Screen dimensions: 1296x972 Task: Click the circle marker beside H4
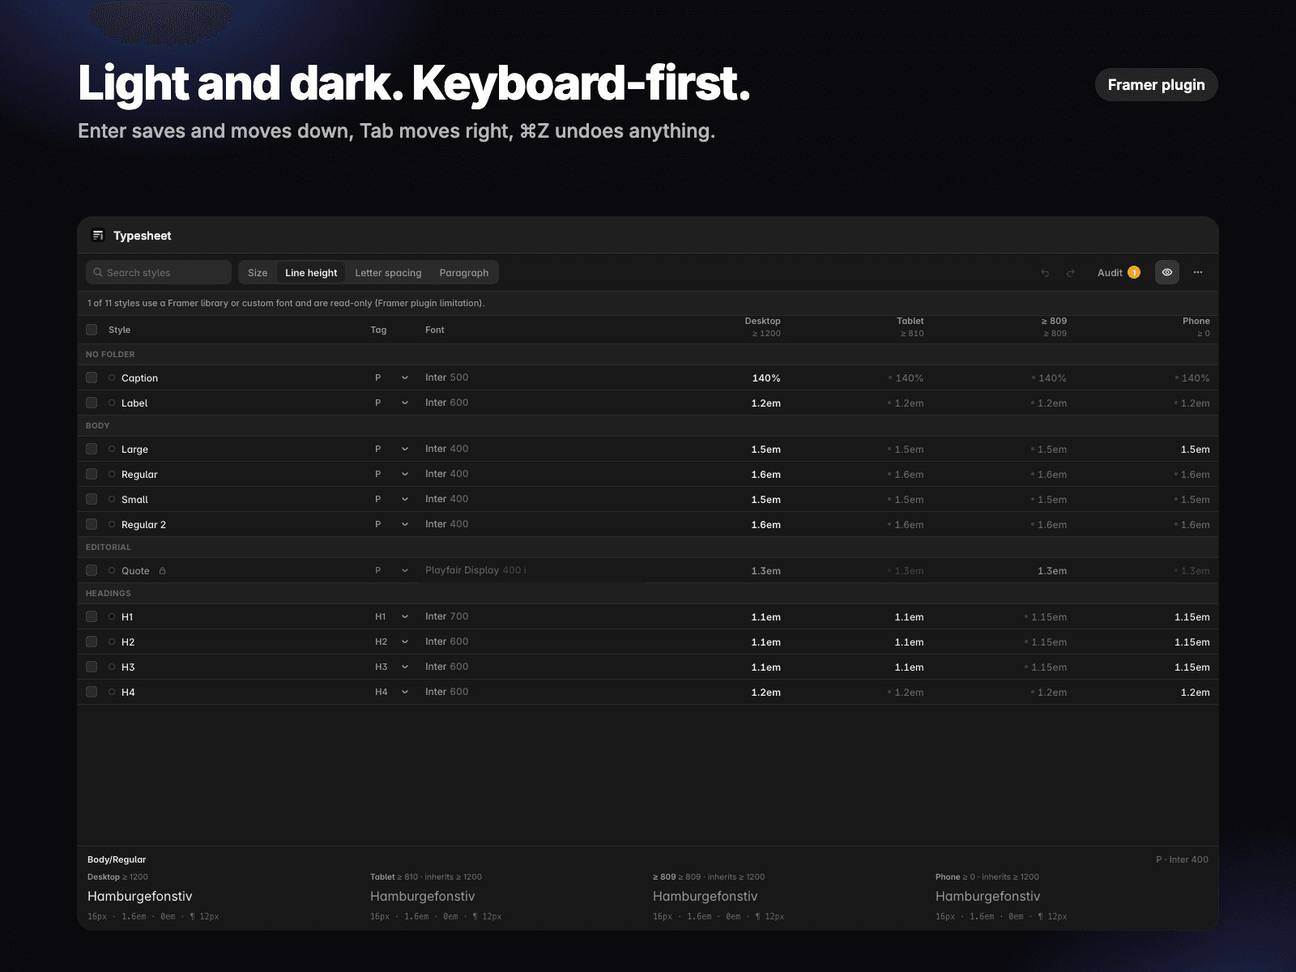pyautogui.click(x=112, y=692)
